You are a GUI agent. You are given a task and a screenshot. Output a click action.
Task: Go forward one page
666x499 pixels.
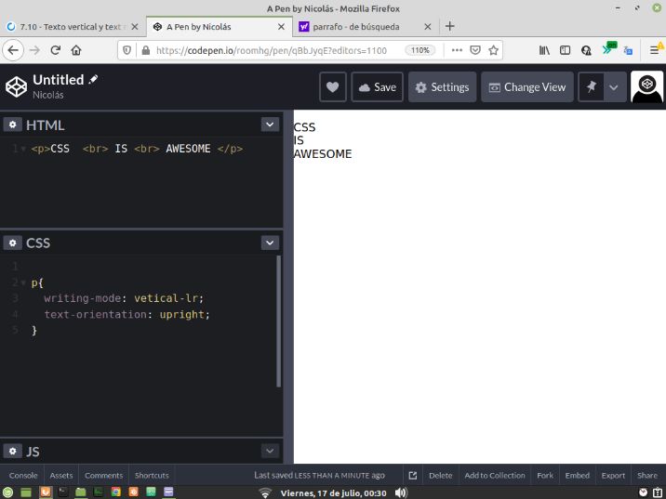(x=34, y=50)
